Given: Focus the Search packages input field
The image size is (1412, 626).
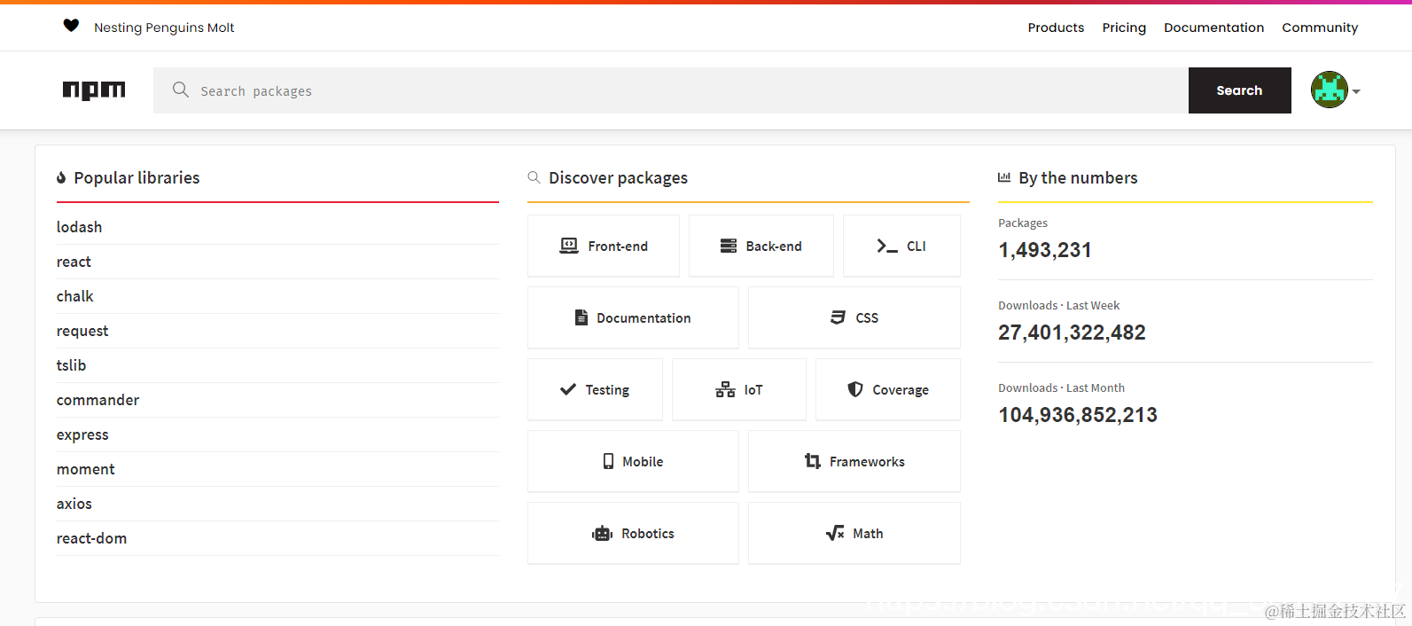Looking at the screenshot, I should click(x=671, y=90).
